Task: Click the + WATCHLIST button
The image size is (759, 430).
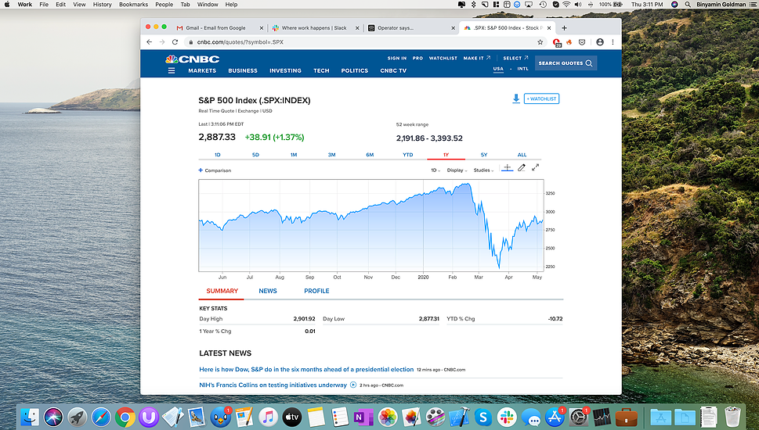Action: click(542, 99)
